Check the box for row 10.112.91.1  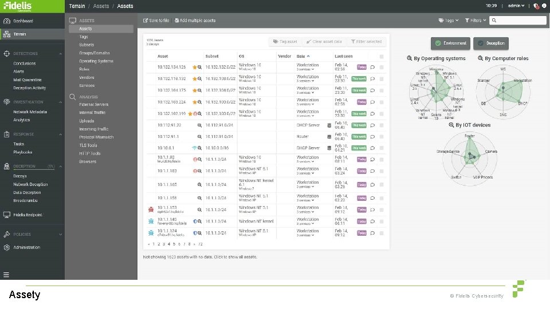pos(382,137)
